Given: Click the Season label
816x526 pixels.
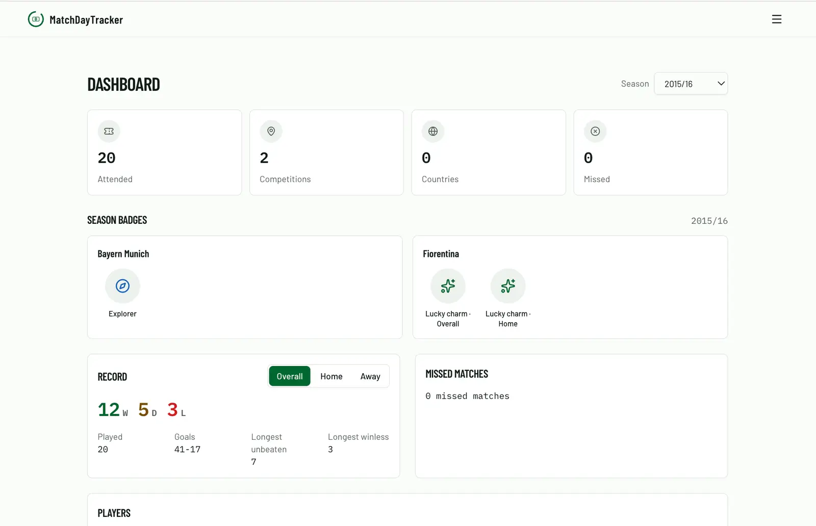Looking at the screenshot, I should click(635, 84).
